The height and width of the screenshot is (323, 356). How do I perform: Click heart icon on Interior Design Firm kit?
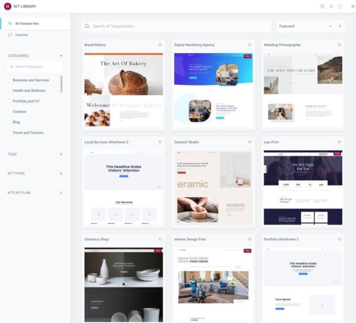click(250, 239)
